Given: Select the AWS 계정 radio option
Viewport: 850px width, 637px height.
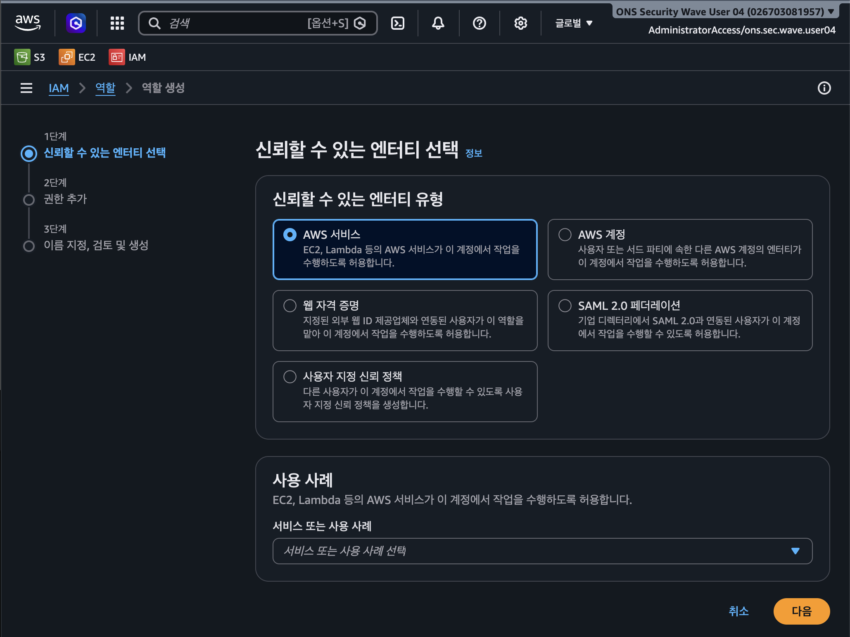Looking at the screenshot, I should coord(565,235).
